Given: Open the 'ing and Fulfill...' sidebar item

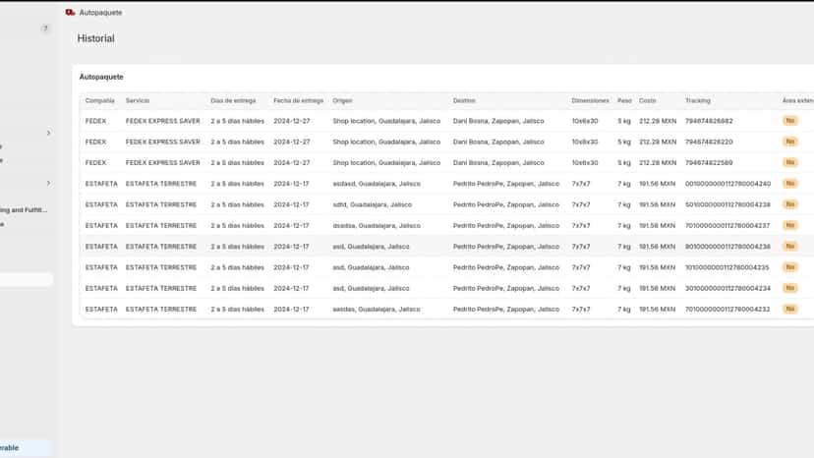Looking at the screenshot, I should point(24,209).
